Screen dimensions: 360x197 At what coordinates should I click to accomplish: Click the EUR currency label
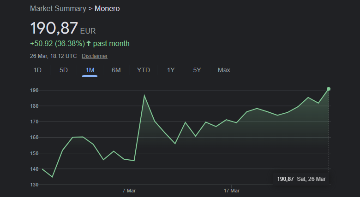point(88,31)
